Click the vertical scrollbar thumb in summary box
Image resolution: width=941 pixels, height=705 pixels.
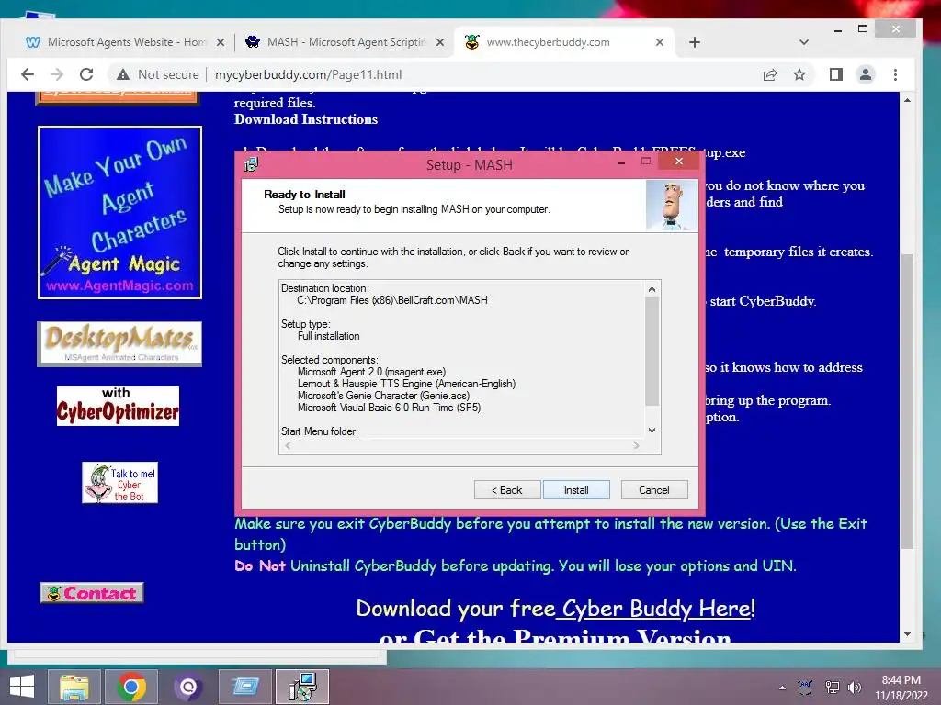click(652, 352)
